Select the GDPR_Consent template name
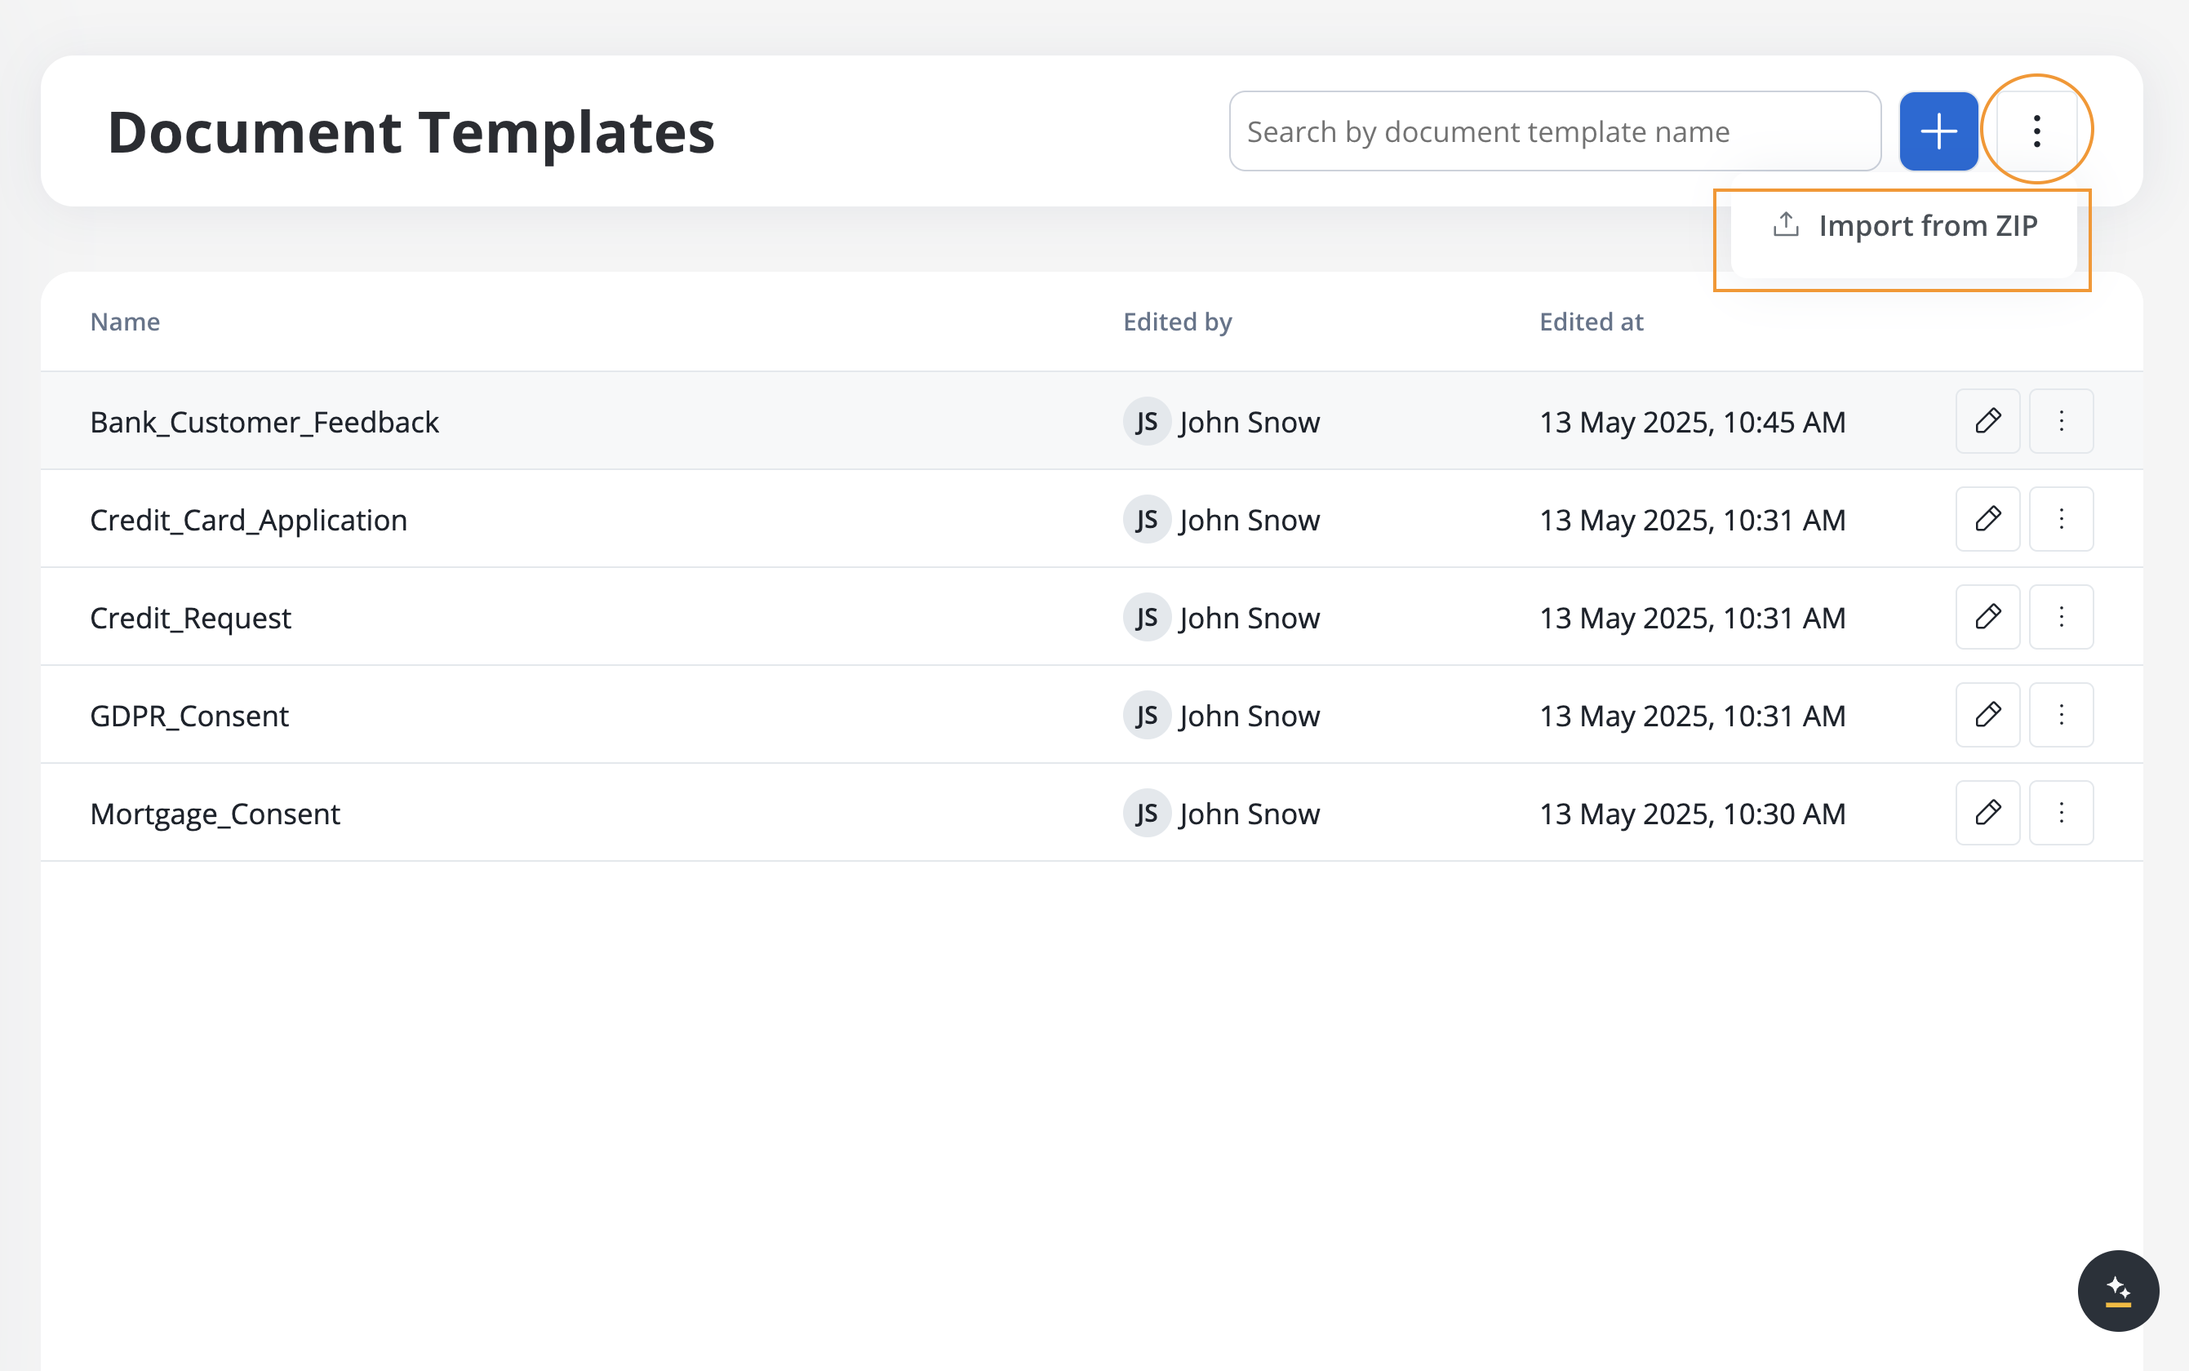Viewport: 2189px width, 1371px height. pos(189,717)
